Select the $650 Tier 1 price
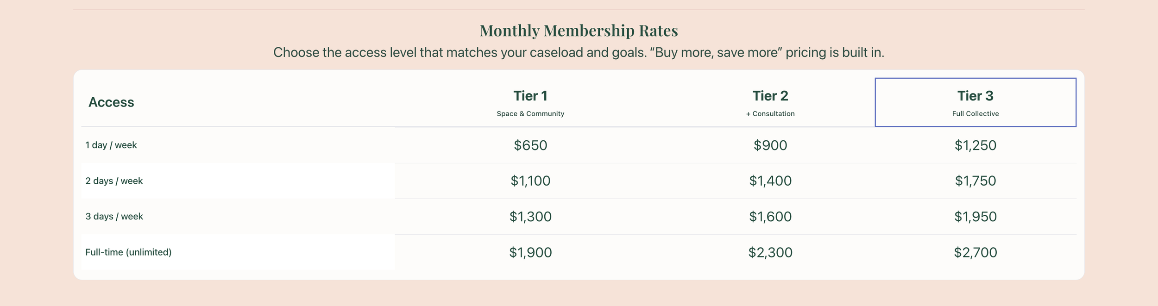 530,145
